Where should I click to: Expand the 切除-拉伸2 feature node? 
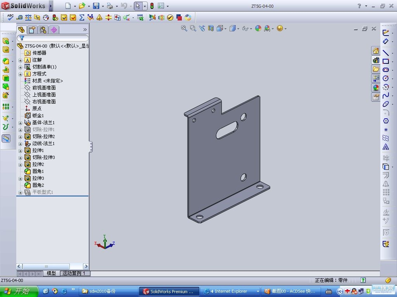click(20, 137)
